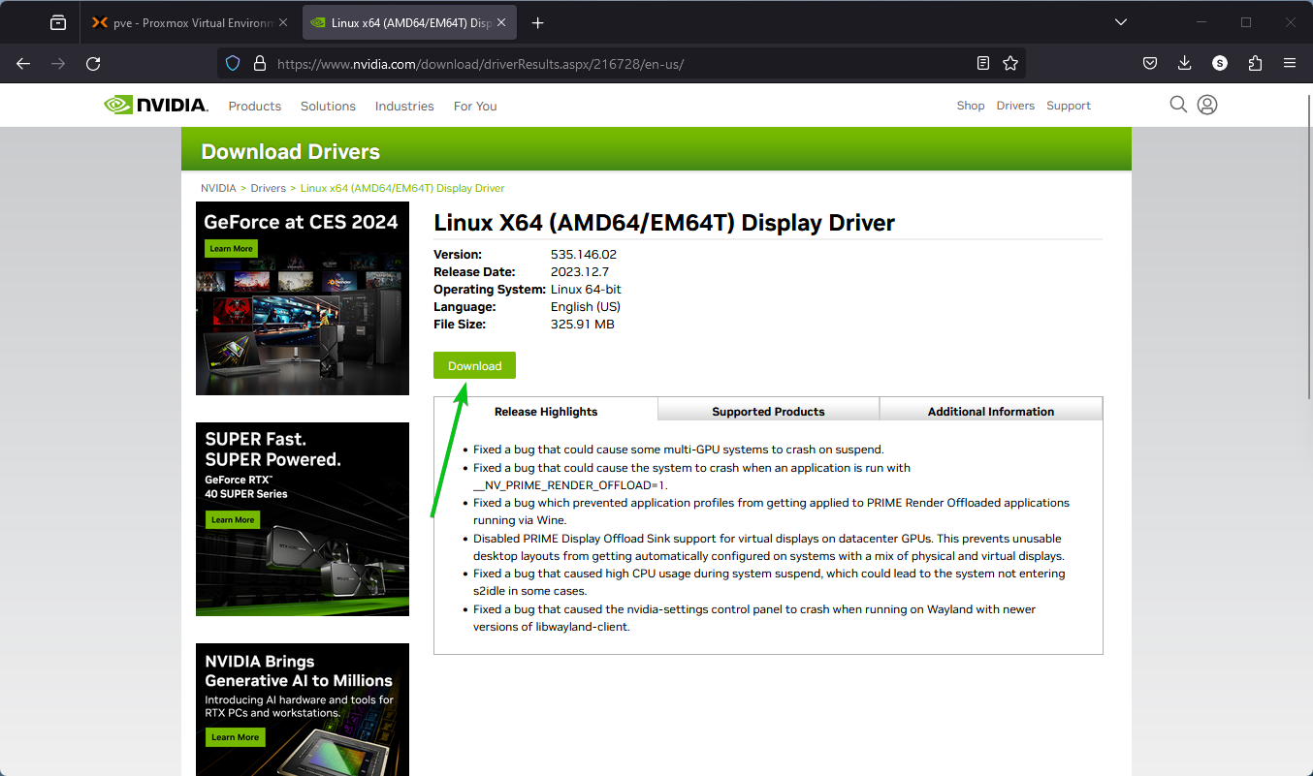Open the Products menu
This screenshot has width=1313, height=776.
(255, 106)
